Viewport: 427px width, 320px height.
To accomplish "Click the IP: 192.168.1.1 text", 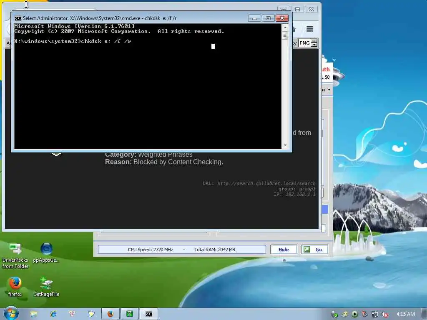I will (x=295, y=194).
